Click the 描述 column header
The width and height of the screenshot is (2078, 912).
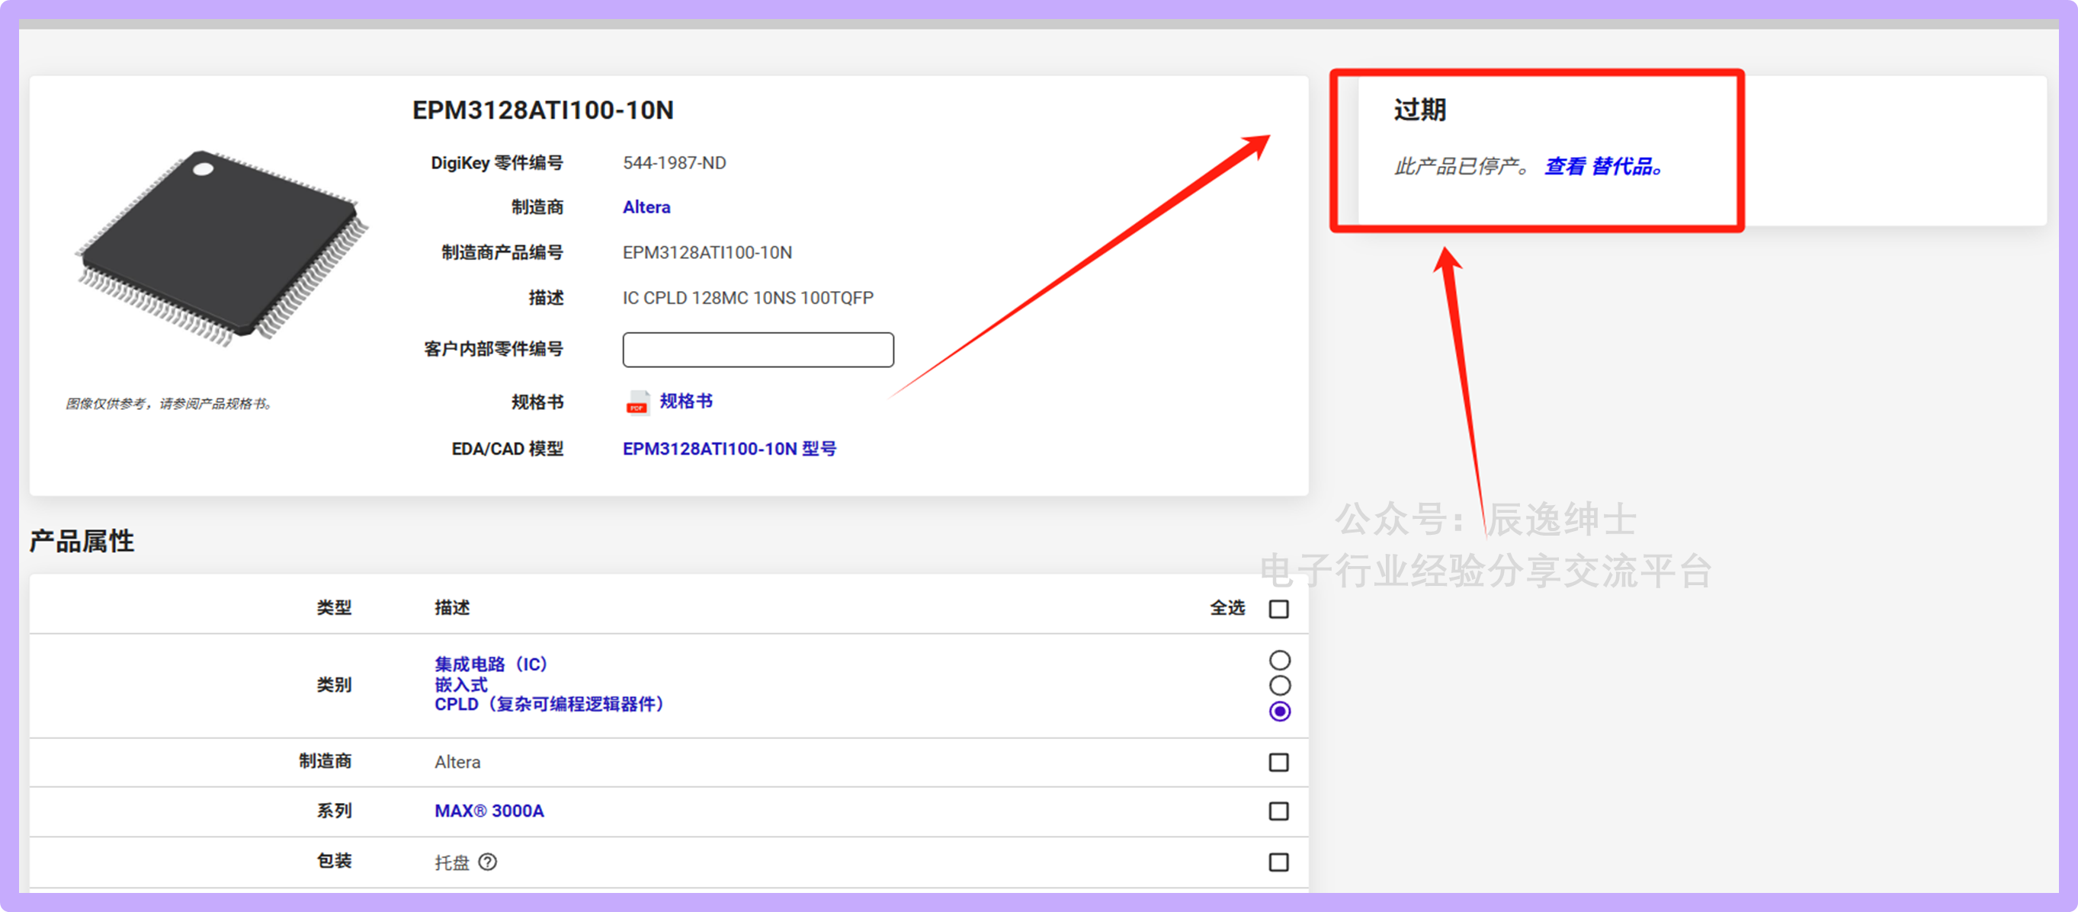pos(452,608)
